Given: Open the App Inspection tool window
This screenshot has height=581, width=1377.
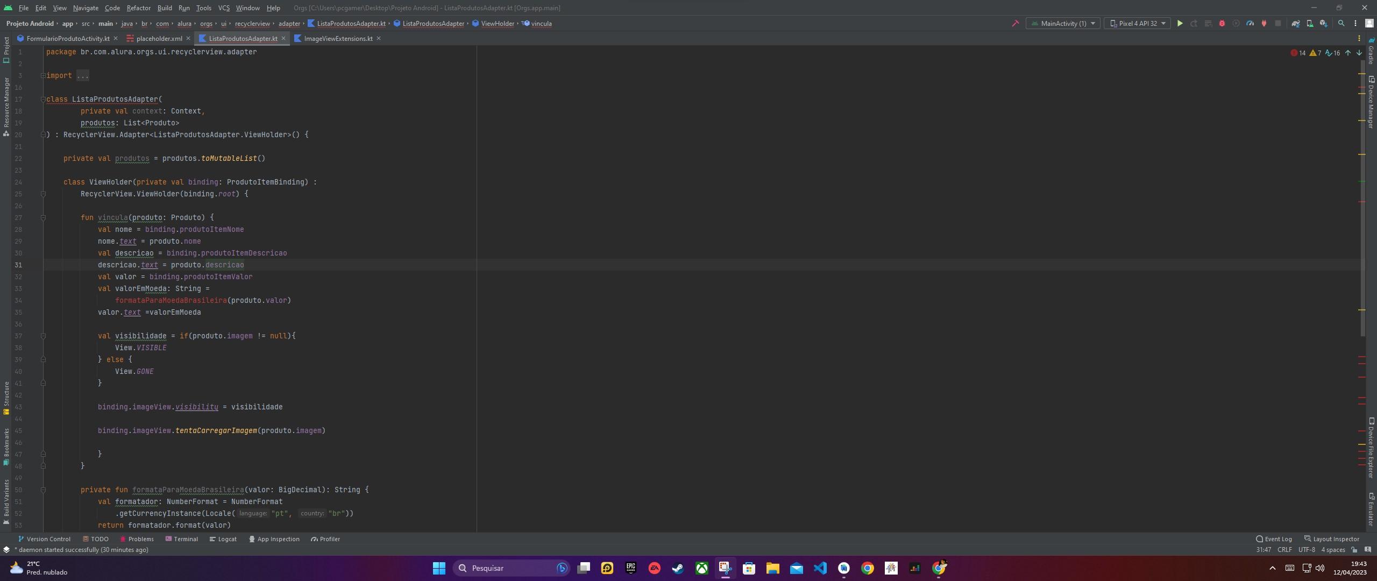Looking at the screenshot, I should 274,539.
